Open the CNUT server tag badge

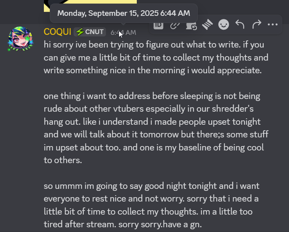[90, 32]
